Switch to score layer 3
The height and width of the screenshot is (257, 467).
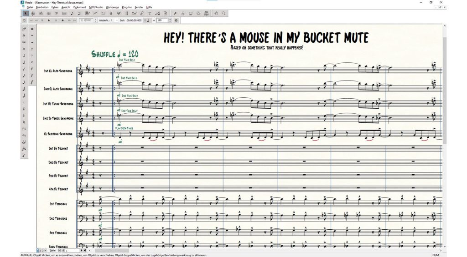point(43,251)
